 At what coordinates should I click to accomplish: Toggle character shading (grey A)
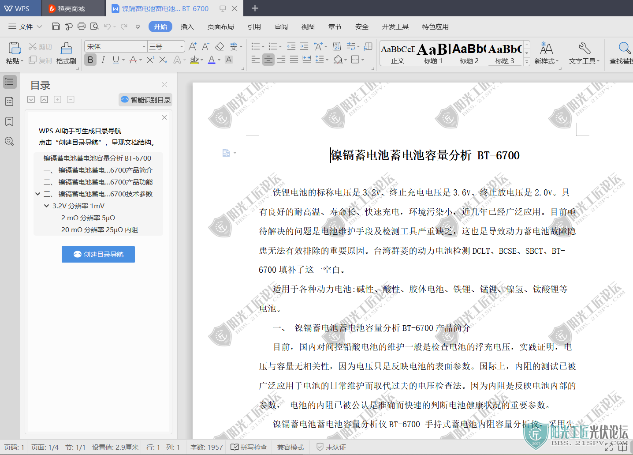click(x=229, y=60)
